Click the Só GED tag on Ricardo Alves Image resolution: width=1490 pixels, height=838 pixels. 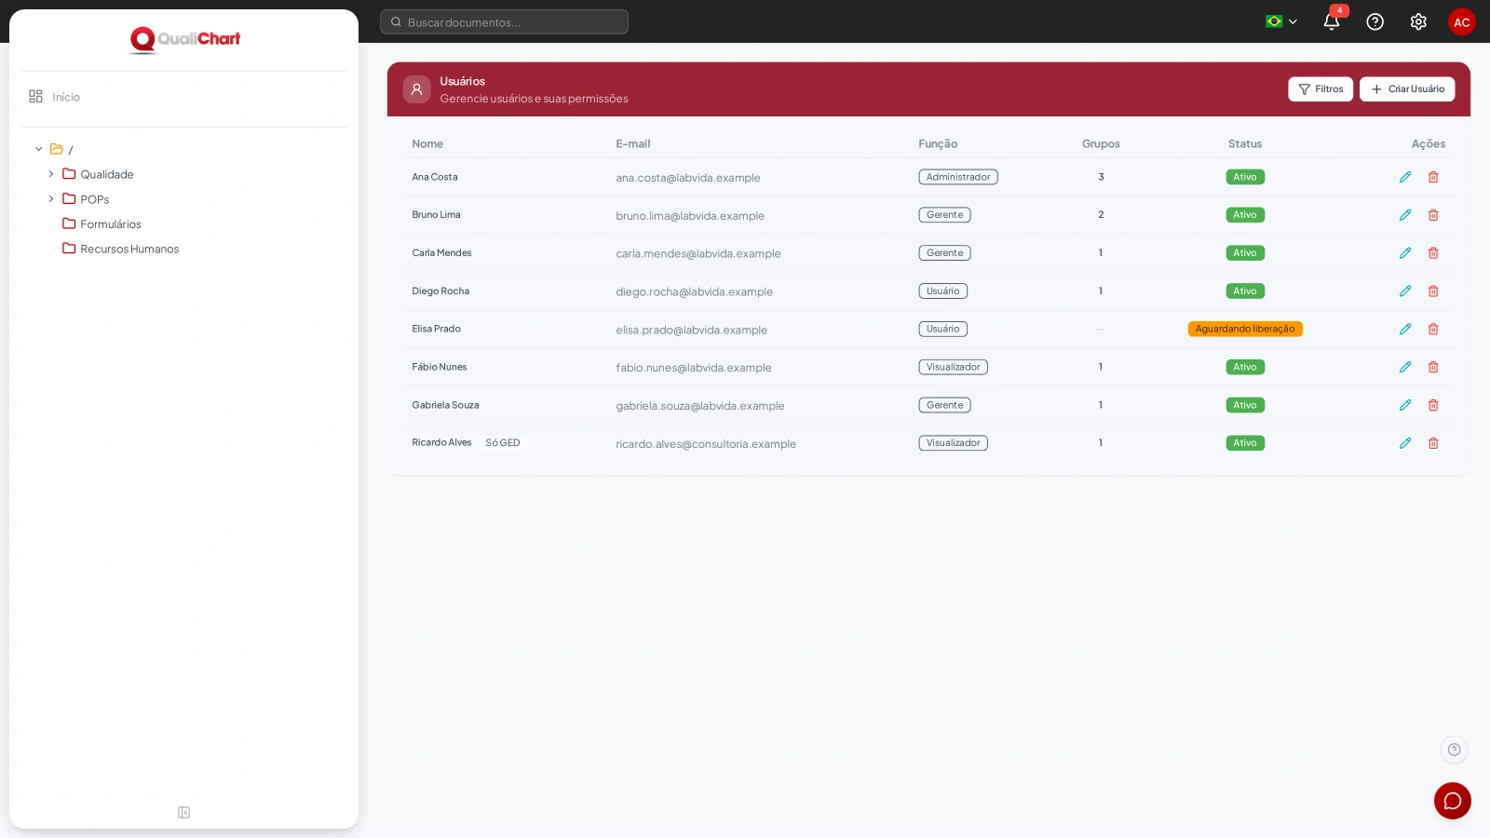(503, 443)
